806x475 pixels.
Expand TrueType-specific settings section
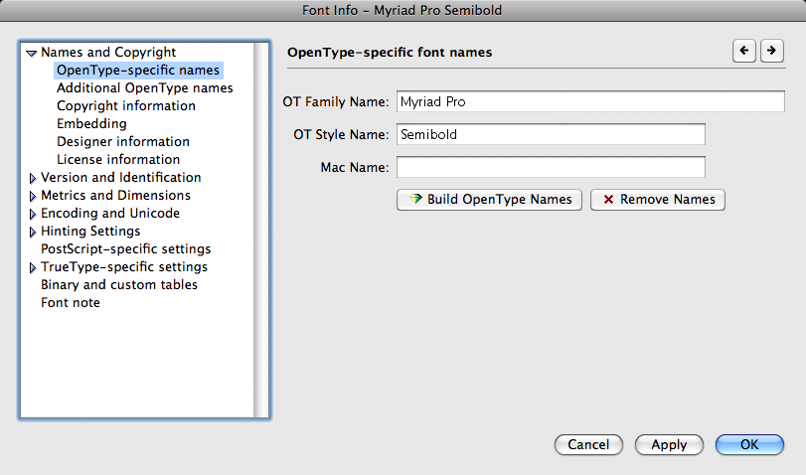(33, 268)
